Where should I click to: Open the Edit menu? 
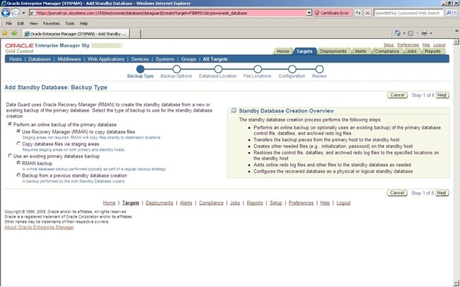click(x=21, y=23)
